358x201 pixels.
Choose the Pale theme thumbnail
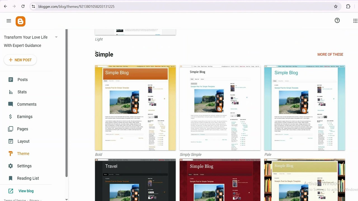pyautogui.click(x=305, y=108)
